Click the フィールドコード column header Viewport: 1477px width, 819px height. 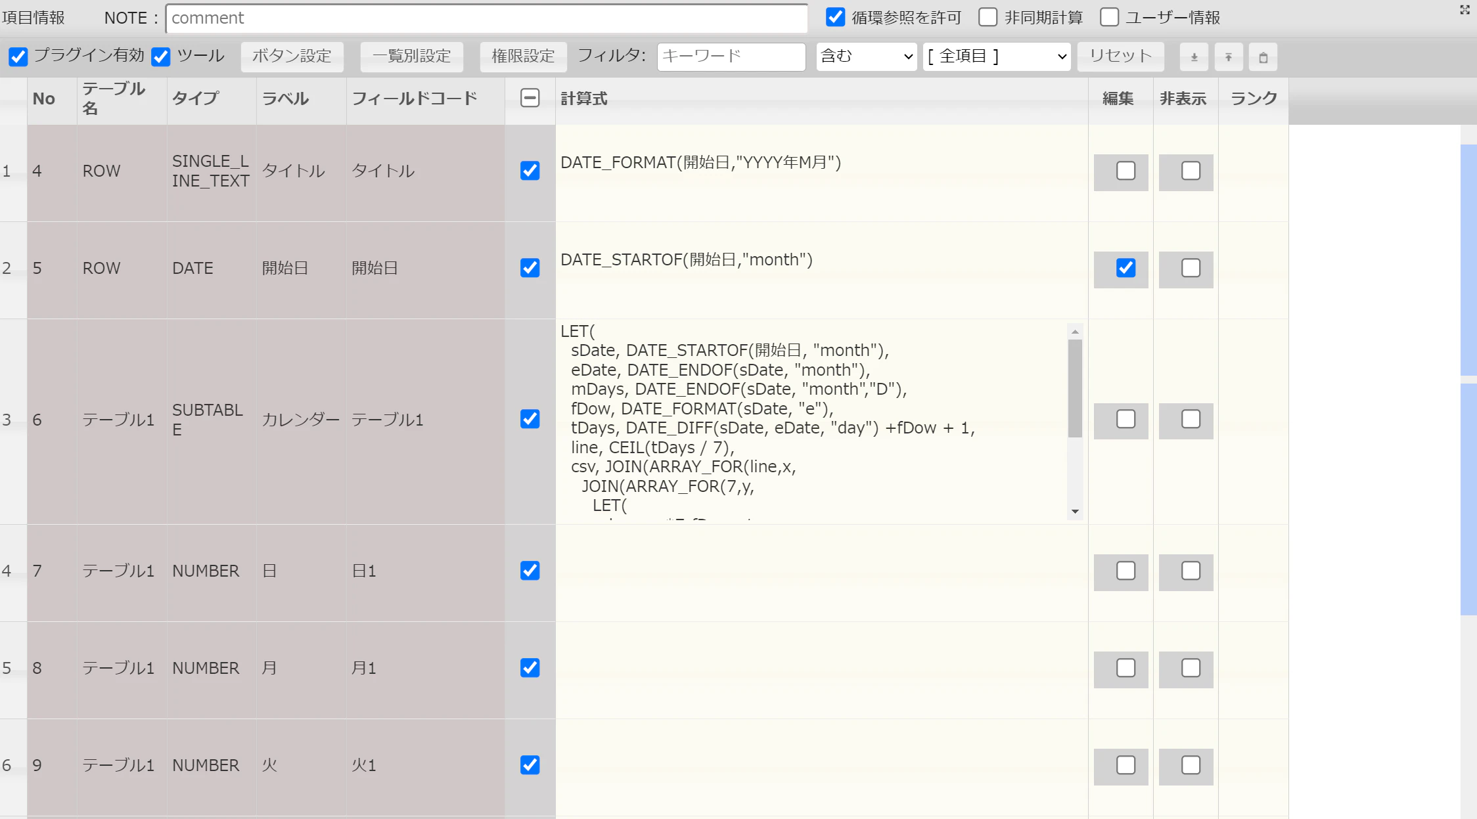pyautogui.click(x=425, y=100)
